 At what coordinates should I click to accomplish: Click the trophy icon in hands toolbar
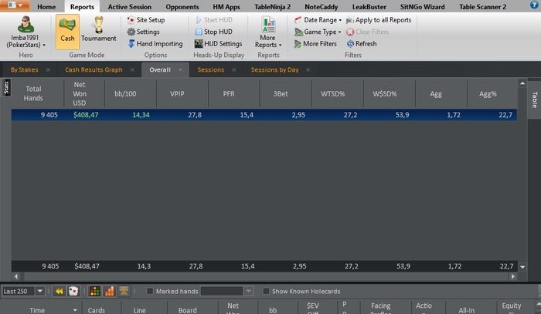point(124,292)
